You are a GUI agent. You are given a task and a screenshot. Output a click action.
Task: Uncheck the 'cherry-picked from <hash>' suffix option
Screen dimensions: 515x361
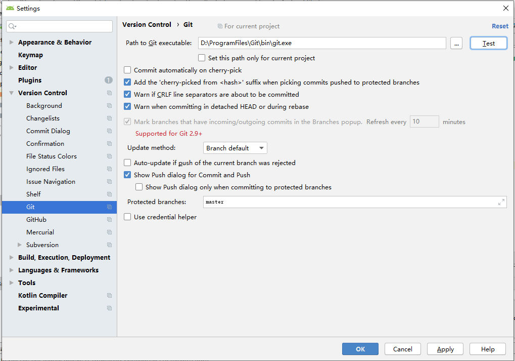point(127,82)
